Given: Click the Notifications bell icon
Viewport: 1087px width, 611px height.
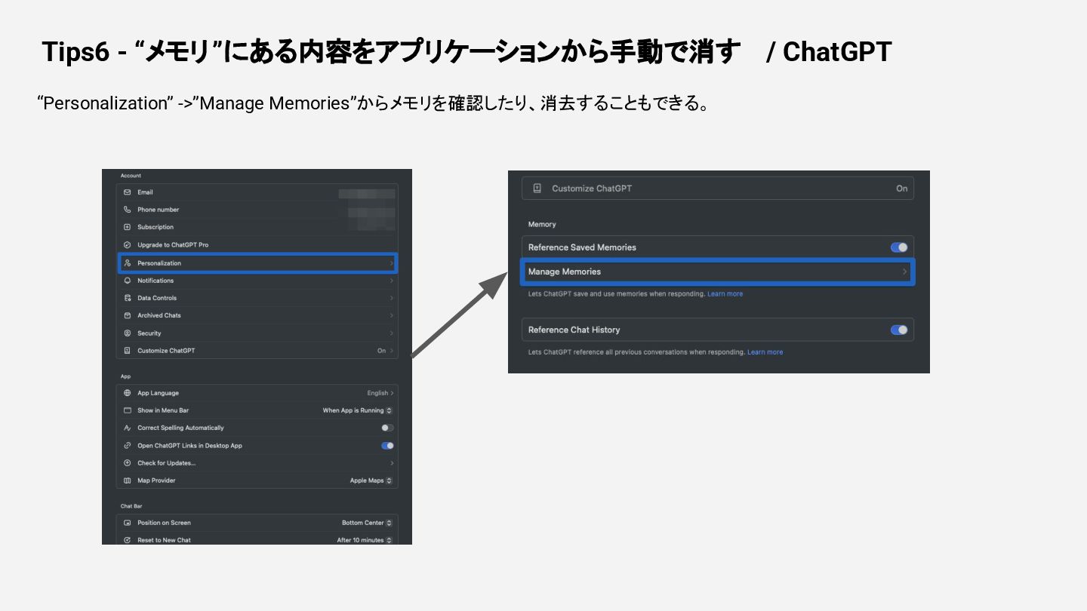Looking at the screenshot, I should (x=128, y=281).
